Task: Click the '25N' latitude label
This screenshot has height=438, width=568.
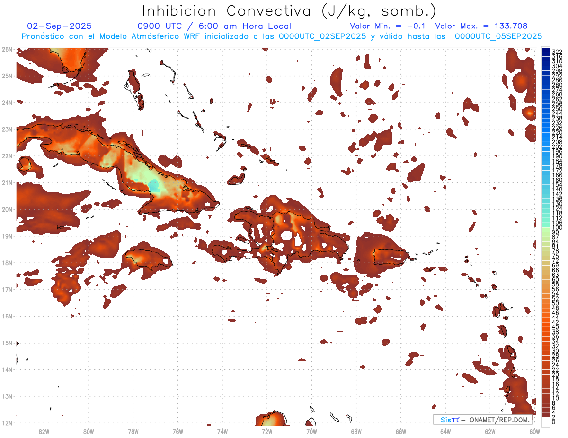Action: tap(7, 76)
